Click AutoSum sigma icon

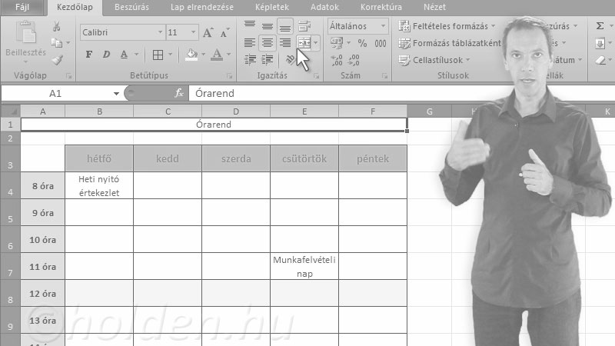[600, 26]
